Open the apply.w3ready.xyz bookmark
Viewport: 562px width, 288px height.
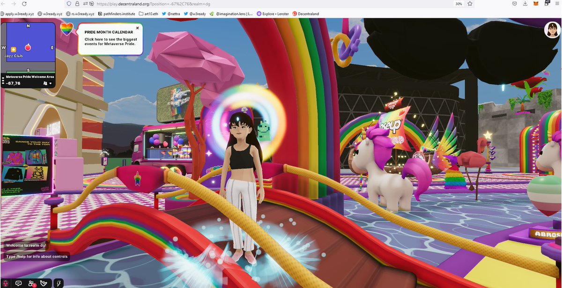coord(17,14)
